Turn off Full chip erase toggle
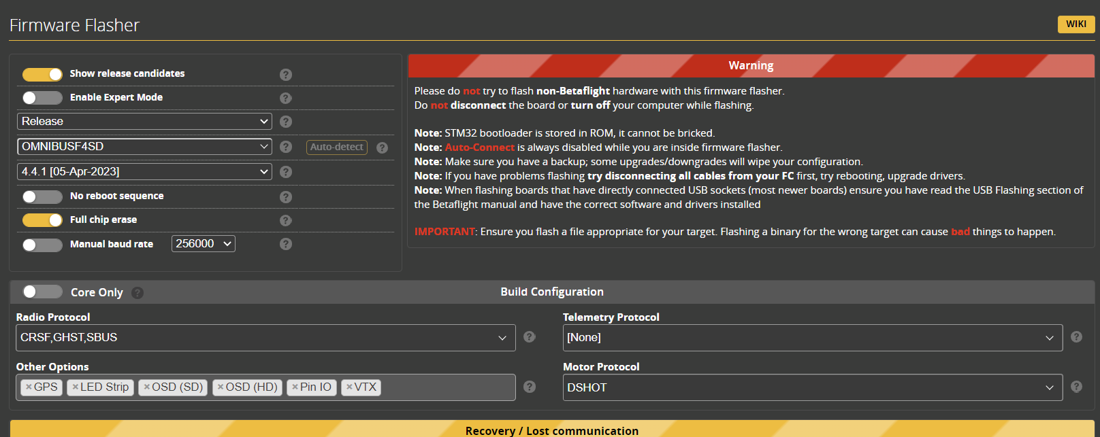1100x437 pixels. 42,220
